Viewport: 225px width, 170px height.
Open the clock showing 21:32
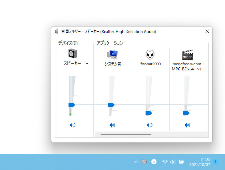click(x=199, y=162)
